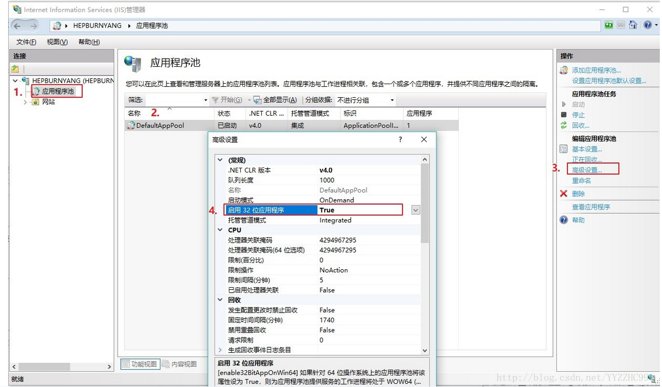Click the 查看应用程序 action link

(591, 207)
